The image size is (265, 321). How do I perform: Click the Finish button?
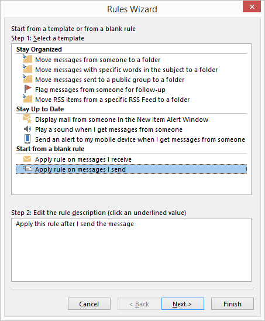(x=232, y=304)
